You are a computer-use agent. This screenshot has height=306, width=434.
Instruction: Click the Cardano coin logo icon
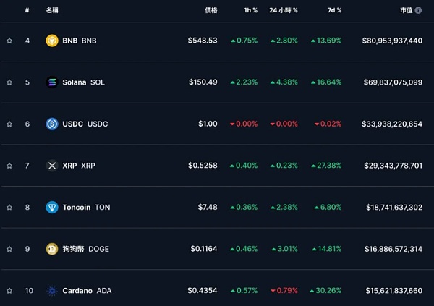click(51, 291)
